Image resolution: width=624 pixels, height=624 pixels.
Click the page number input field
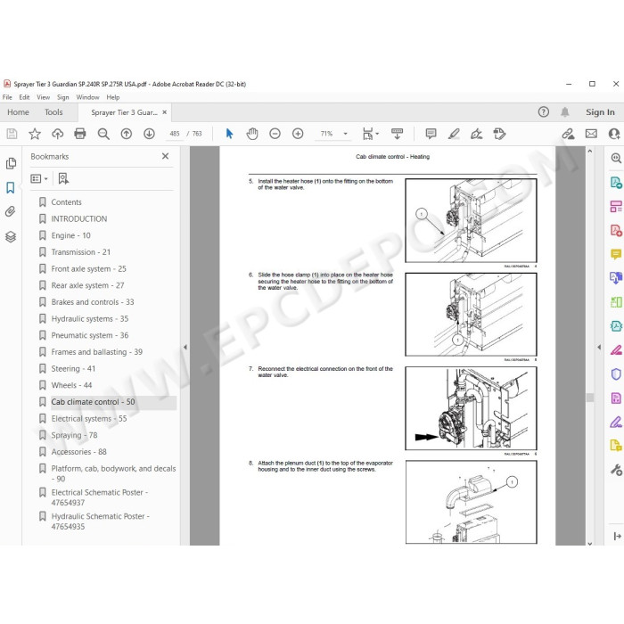(x=175, y=134)
